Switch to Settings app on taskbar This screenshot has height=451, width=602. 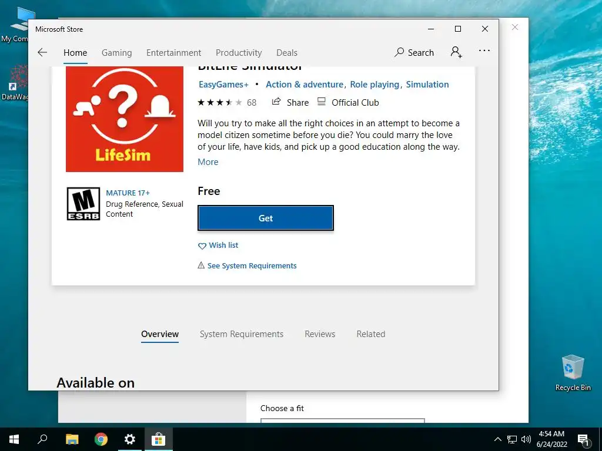tap(130, 439)
